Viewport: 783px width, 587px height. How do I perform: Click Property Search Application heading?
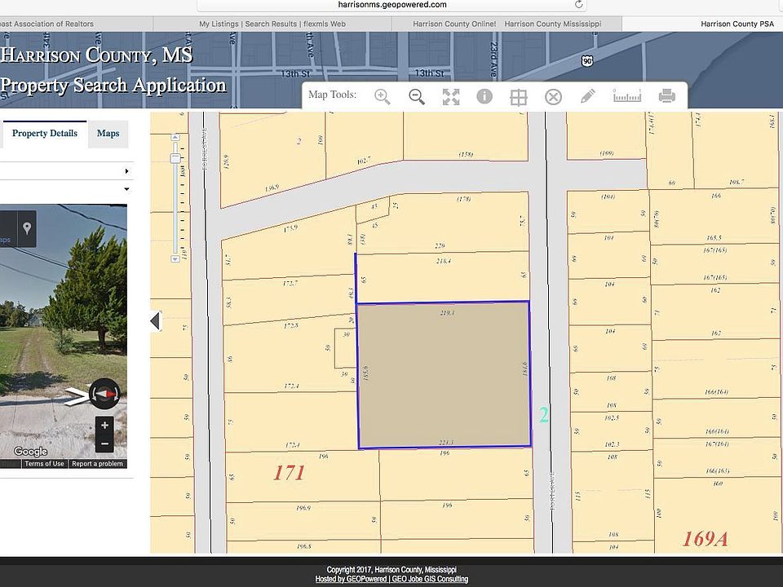(113, 86)
